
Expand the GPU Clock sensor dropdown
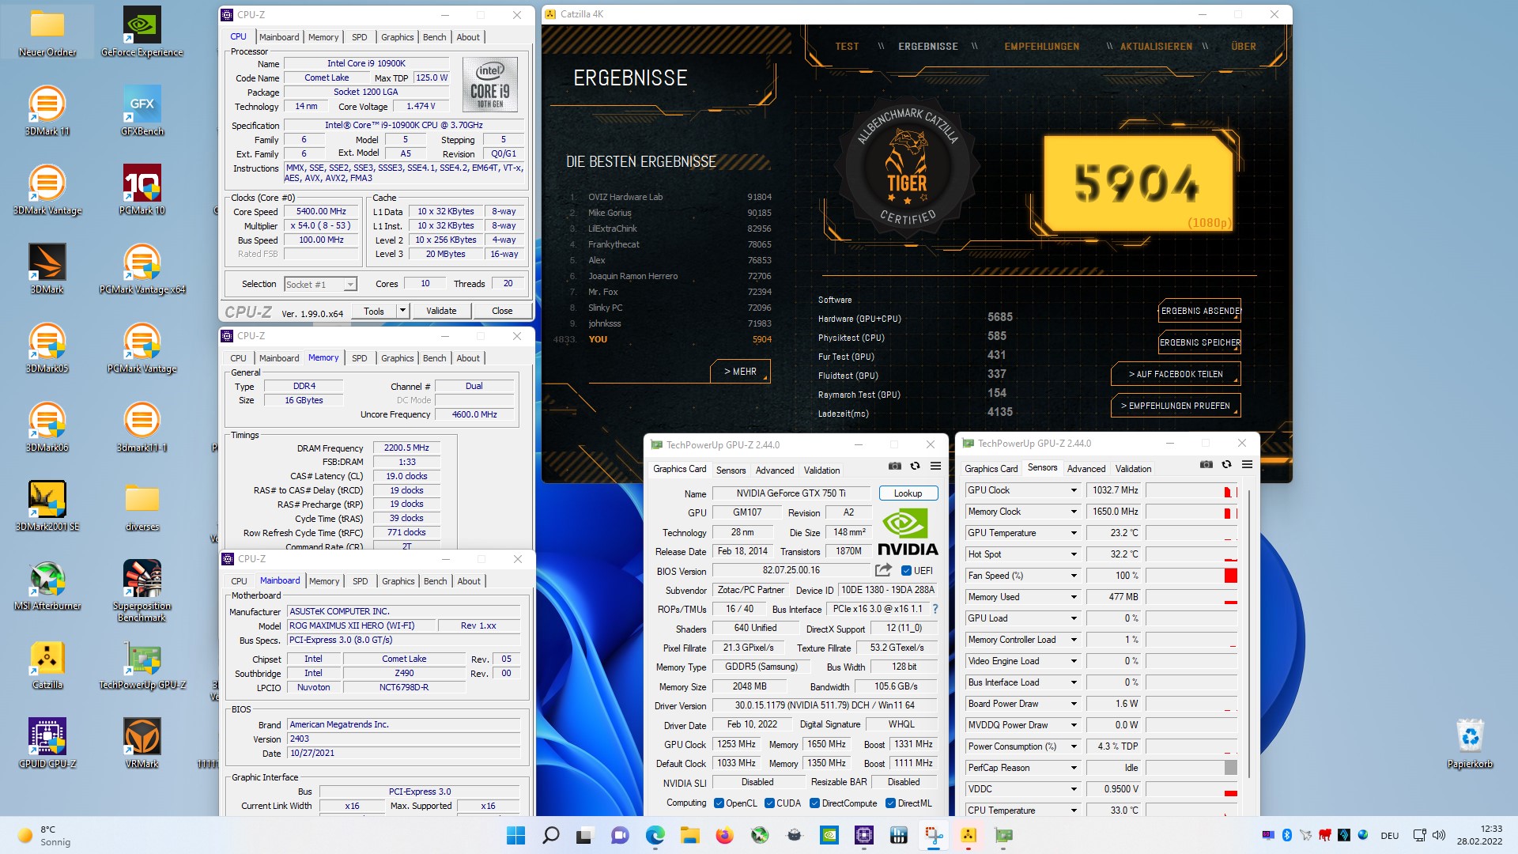pyautogui.click(x=1074, y=490)
